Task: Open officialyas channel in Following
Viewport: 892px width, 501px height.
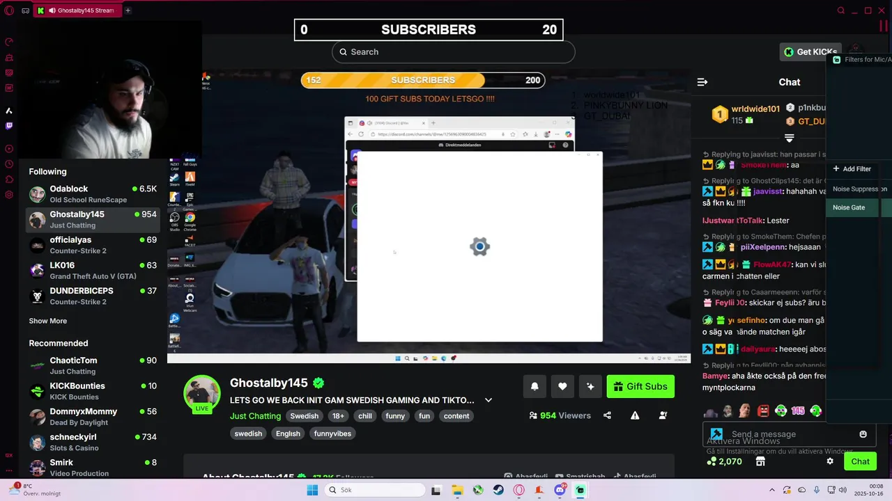Action: click(93, 245)
